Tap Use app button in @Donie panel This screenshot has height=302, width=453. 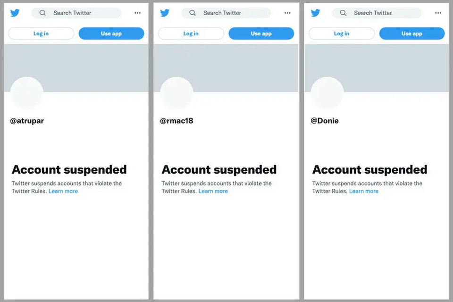point(411,34)
